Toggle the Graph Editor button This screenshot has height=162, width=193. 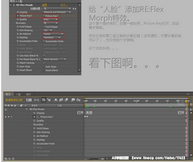tap(78, 100)
